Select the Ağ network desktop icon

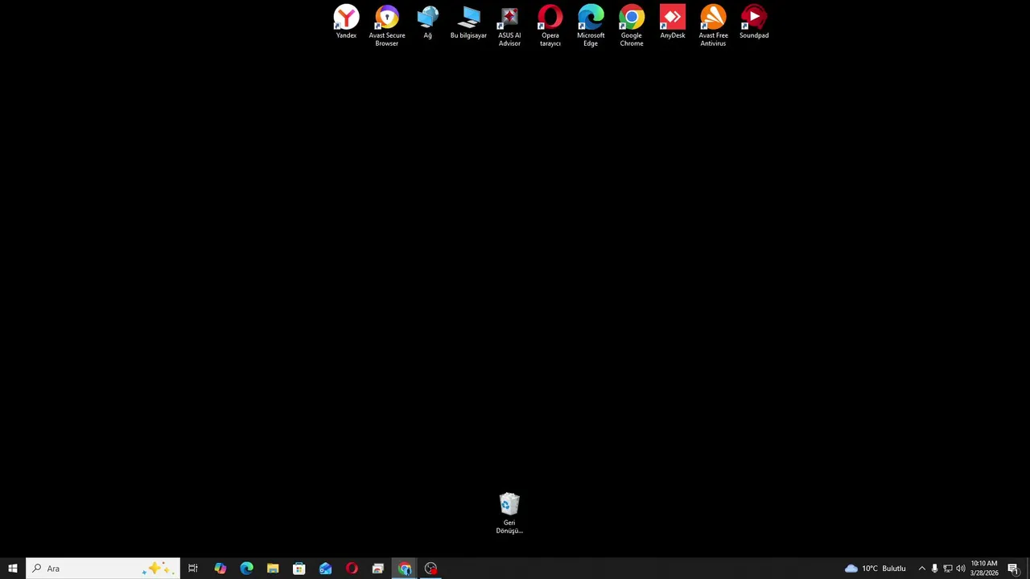[428, 22]
